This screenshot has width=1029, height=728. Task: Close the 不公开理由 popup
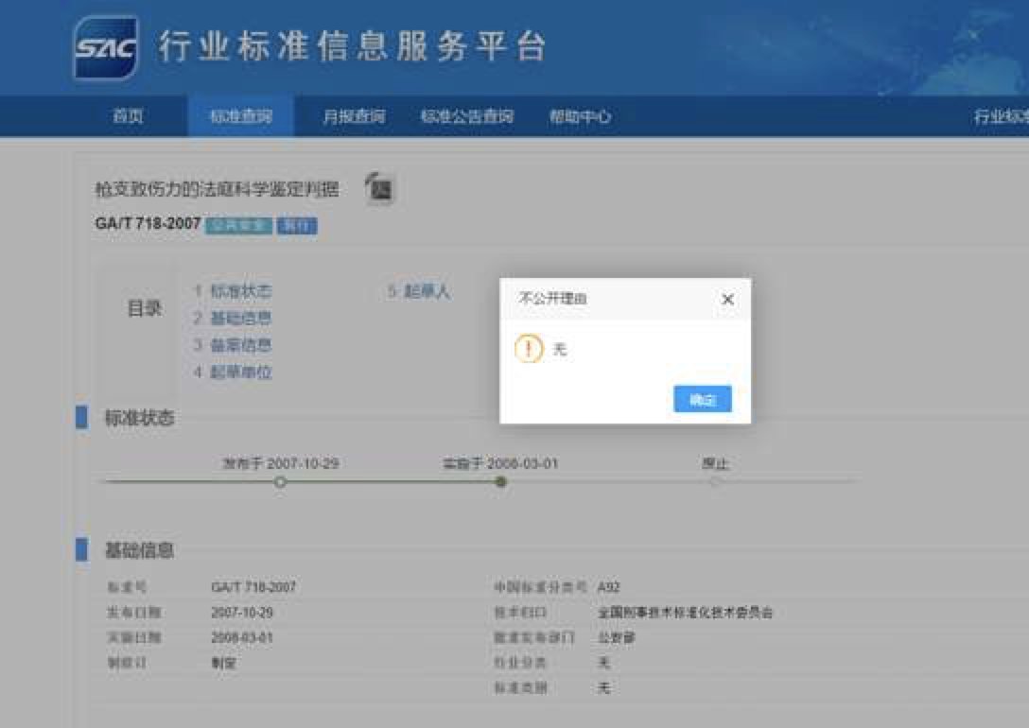[x=727, y=299]
